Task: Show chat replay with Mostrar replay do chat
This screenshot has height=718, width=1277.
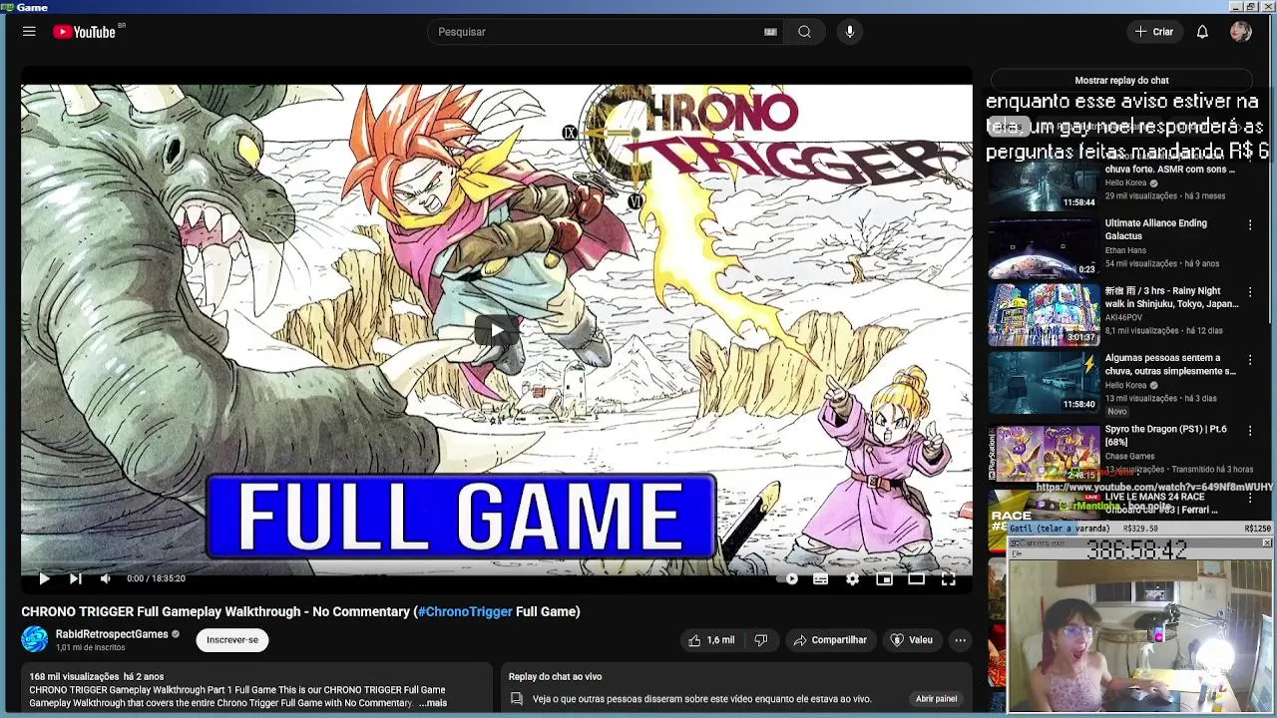Action: 1121,80
